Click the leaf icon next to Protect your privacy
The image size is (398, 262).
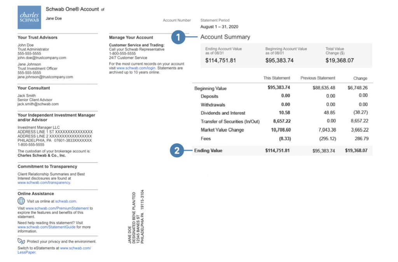pos(21,241)
